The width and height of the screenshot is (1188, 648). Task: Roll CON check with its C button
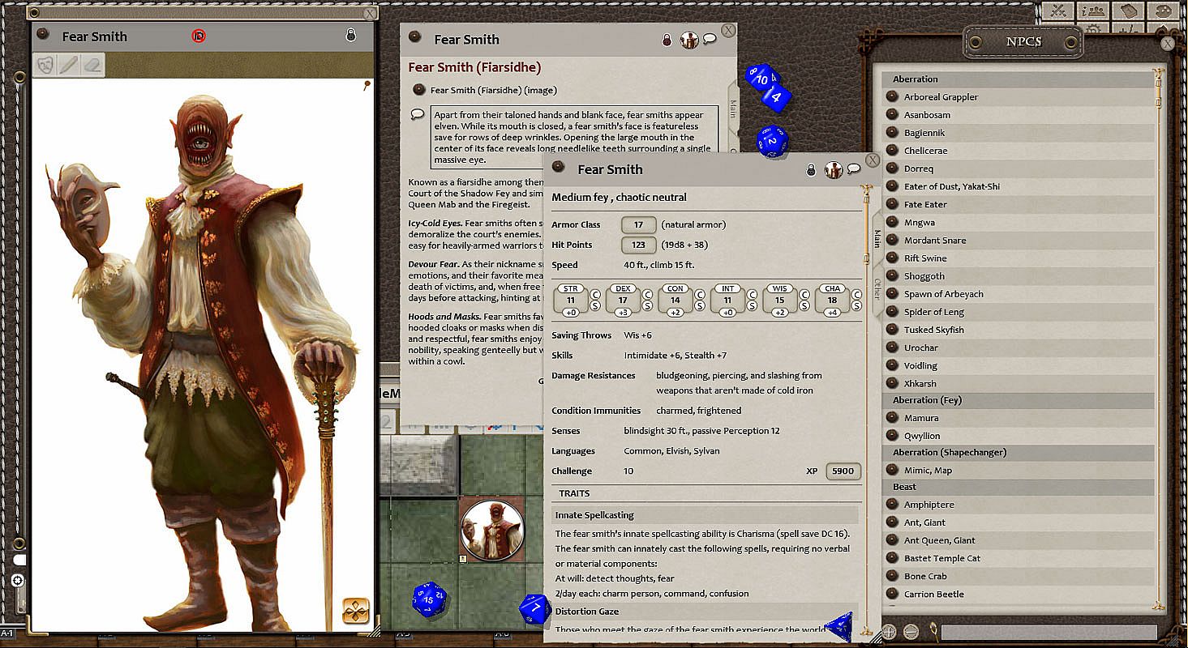click(x=700, y=295)
